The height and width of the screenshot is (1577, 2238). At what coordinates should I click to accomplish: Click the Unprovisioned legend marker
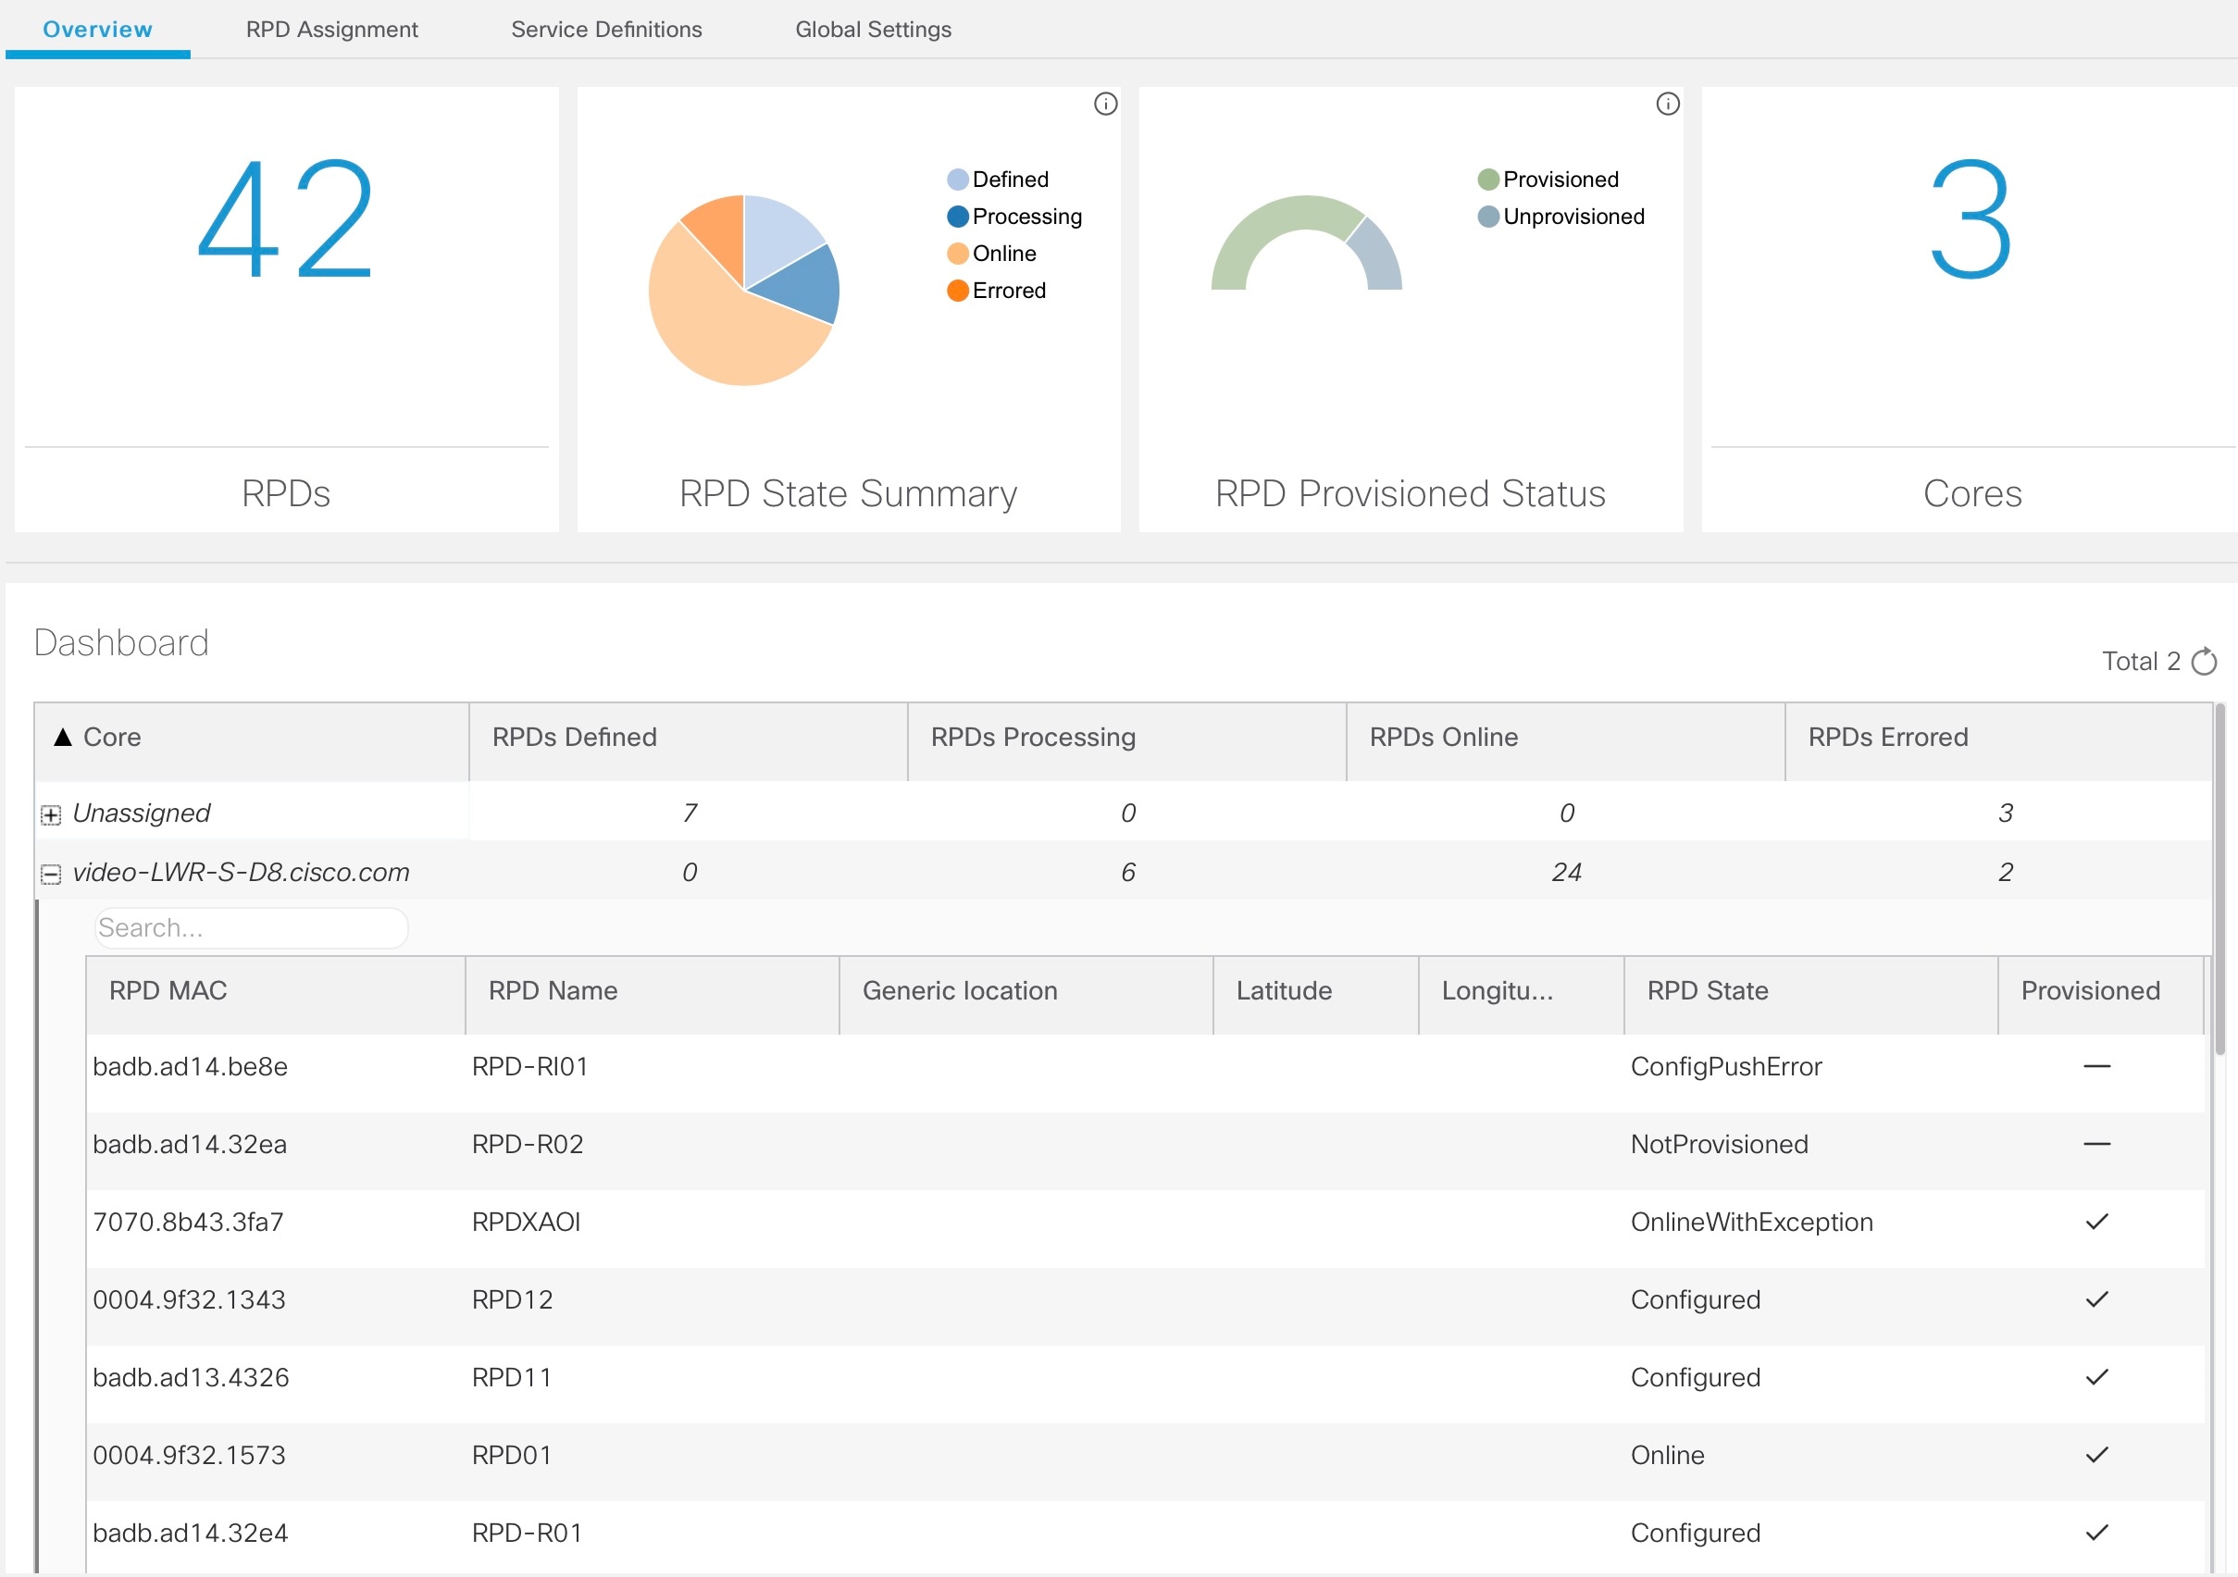tap(1486, 217)
